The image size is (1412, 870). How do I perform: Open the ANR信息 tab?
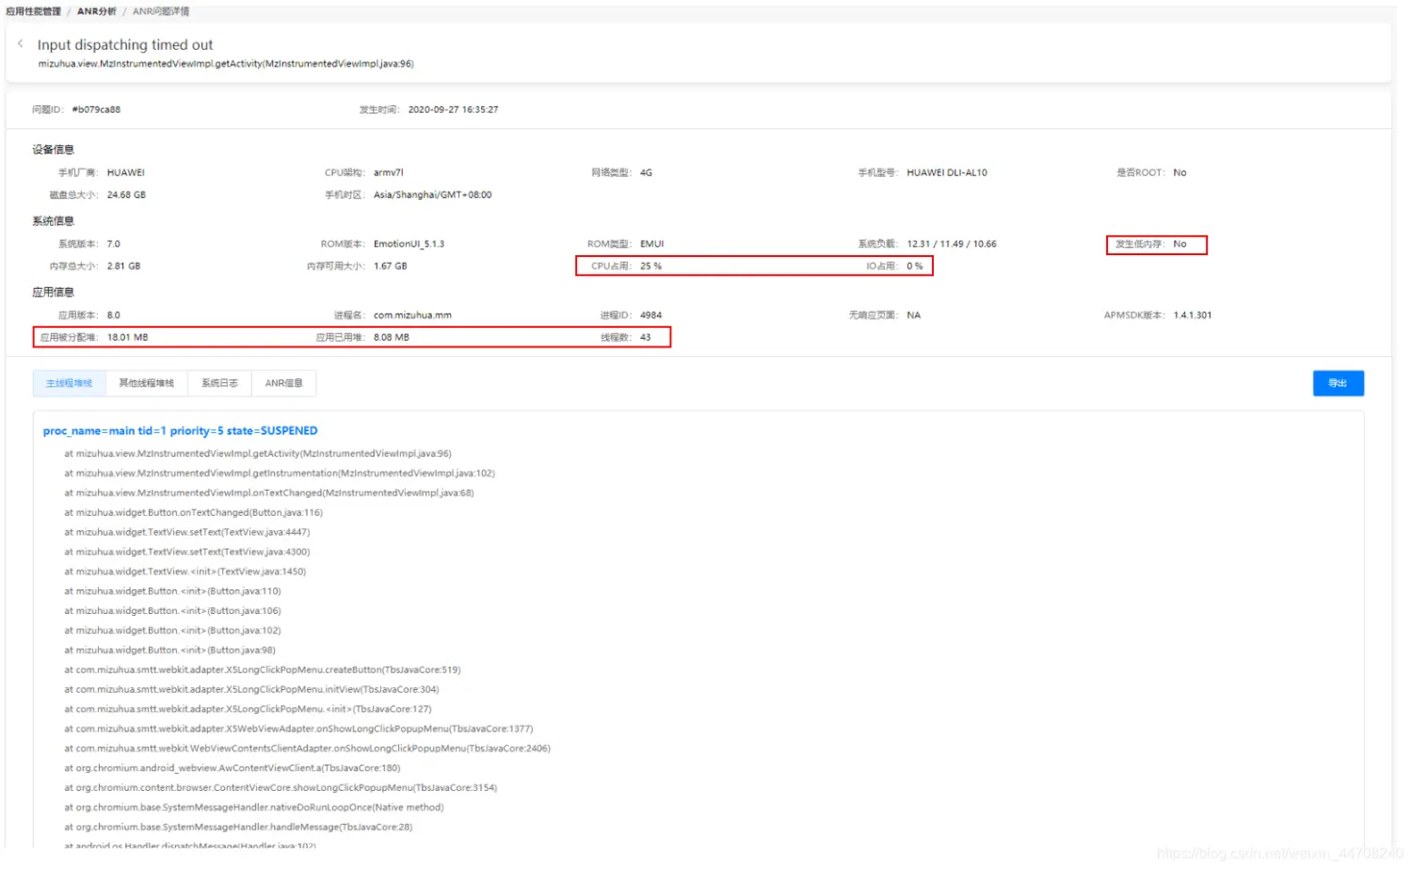point(283,383)
